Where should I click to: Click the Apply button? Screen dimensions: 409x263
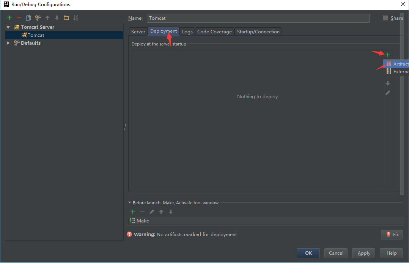point(363,253)
